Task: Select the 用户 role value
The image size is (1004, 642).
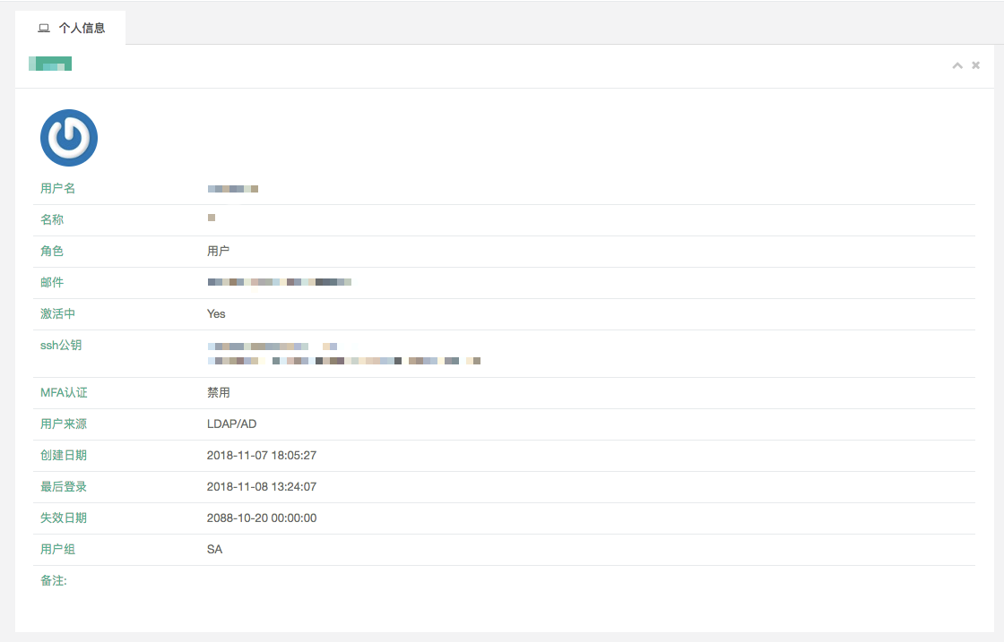Action: [x=219, y=252]
